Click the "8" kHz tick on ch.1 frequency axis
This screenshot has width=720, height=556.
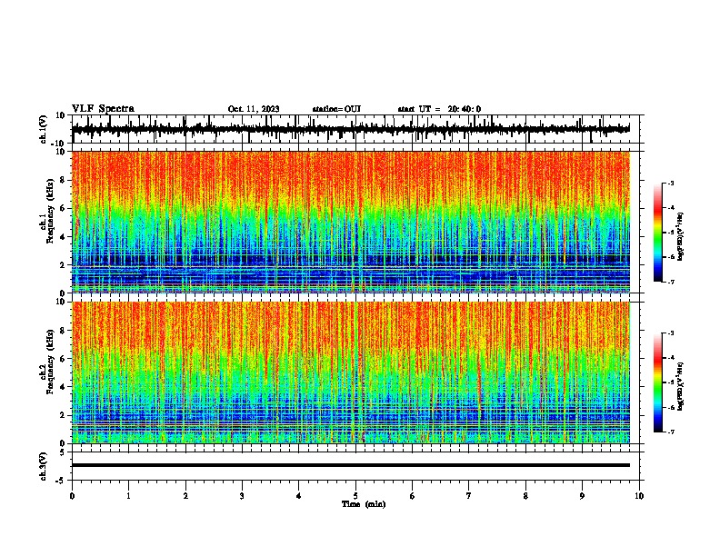point(63,180)
